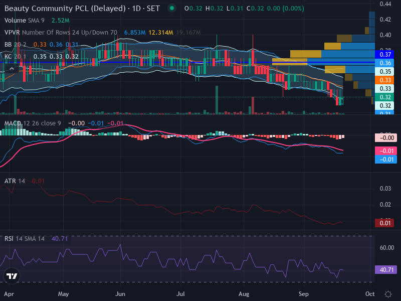The height and width of the screenshot is (301, 401).
Task: Select the MACD 12 26 close 9 legend
Action: click(33, 123)
